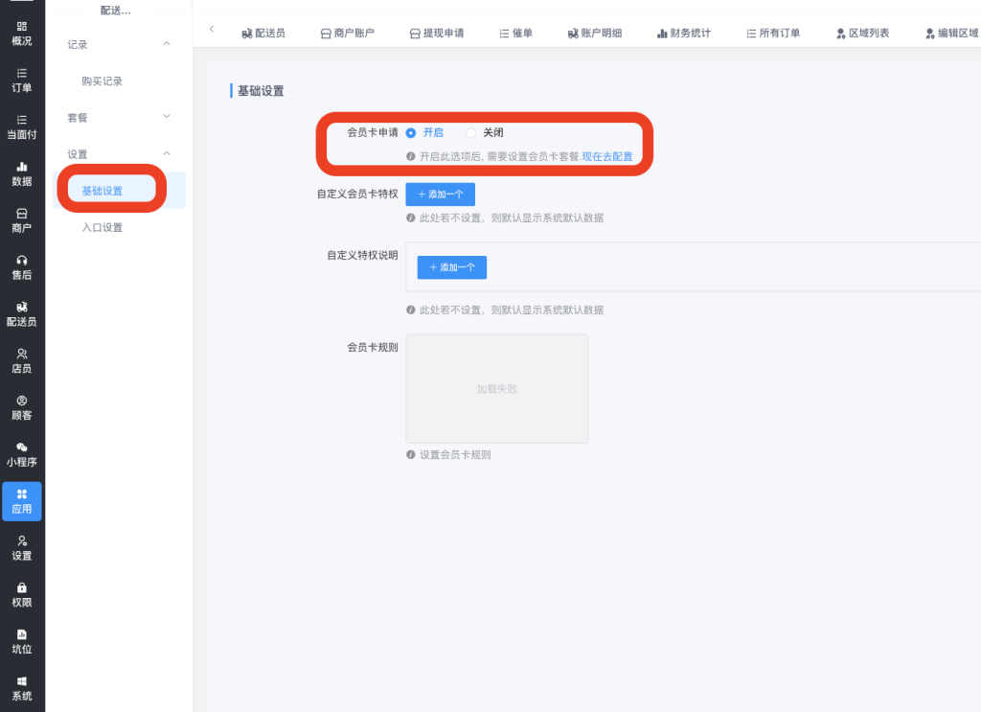This screenshot has width=981, height=712.
Task: Open the 商户 shop icon in sidebar
Action: pyautogui.click(x=21, y=214)
